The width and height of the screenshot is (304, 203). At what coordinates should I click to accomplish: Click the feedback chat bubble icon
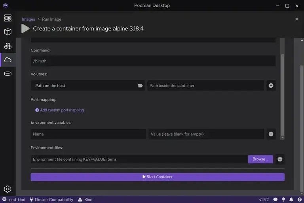click(x=275, y=199)
